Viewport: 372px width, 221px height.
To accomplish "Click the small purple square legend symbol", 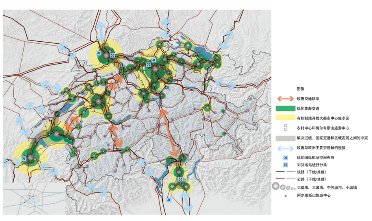I will coord(285,196).
